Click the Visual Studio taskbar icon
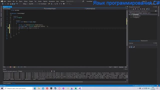 (80, 88)
